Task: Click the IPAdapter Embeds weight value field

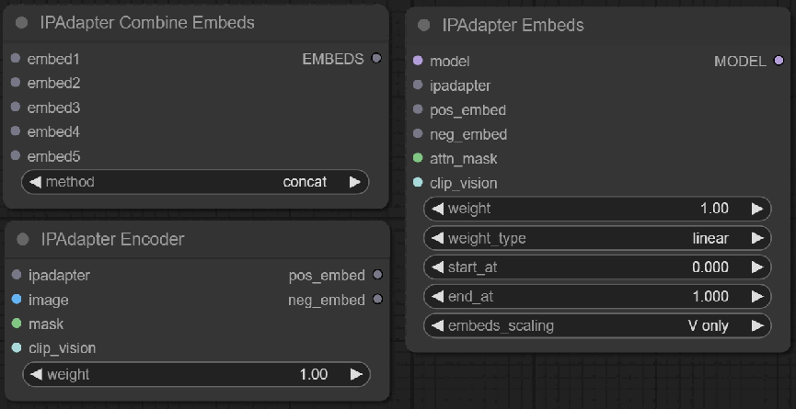Action: (597, 209)
